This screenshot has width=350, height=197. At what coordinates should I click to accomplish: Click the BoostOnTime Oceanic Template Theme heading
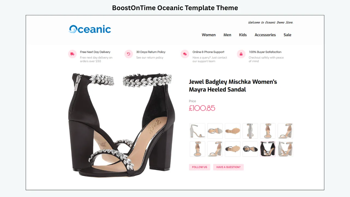point(175,8)
